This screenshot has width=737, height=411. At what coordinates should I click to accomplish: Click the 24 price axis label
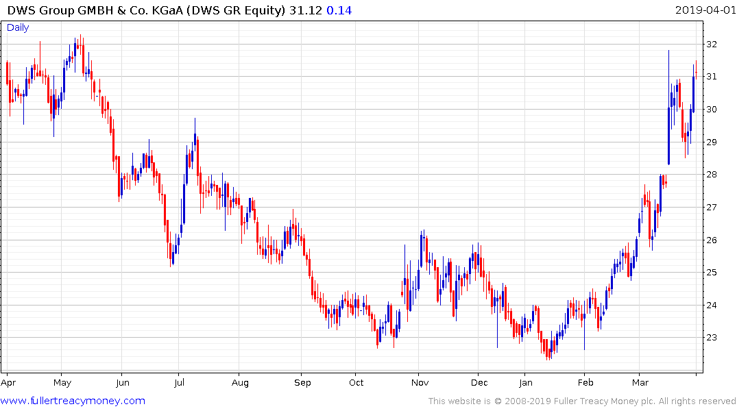tap(712, 306)
